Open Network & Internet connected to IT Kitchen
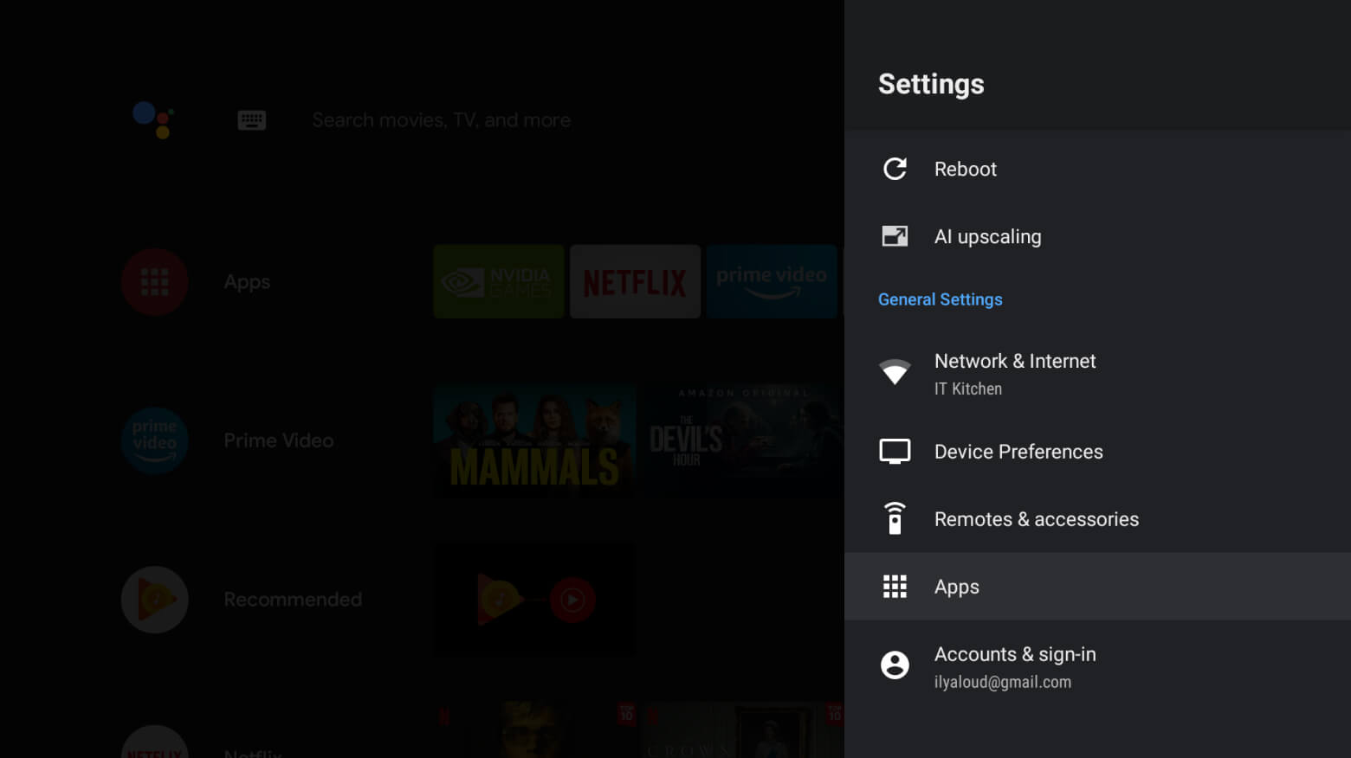Image resolution: width=1351 pixels, height=758 pixels. [x=1015, y=372]
